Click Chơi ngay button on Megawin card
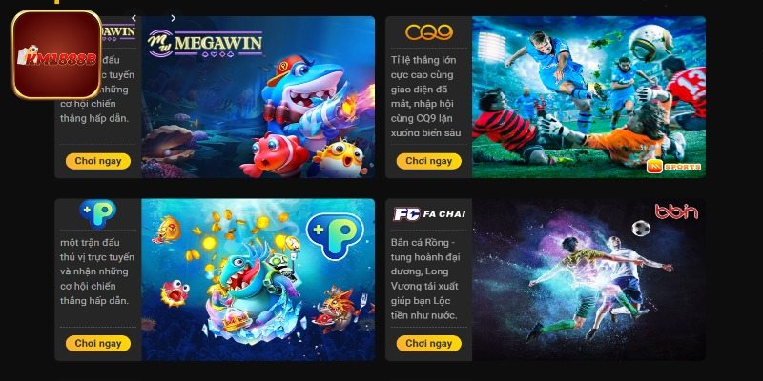This screenshot has height=381, width=763. (x=98, y=161)
